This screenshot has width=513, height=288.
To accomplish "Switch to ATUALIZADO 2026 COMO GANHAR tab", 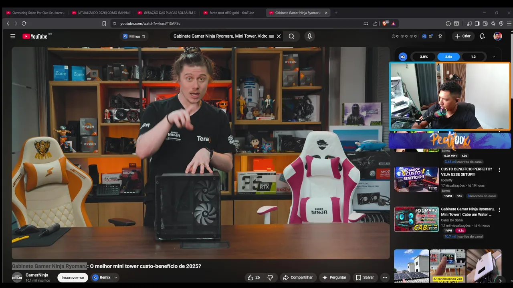I will click(x=101, y=13).
